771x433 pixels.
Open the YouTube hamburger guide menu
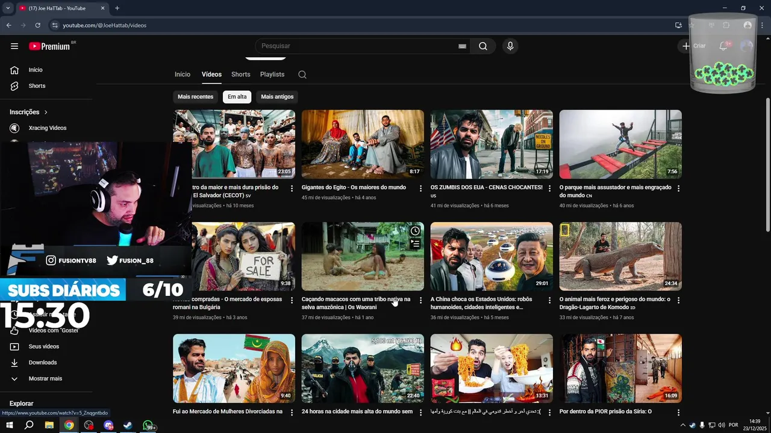pyautogui.click(x=14, y=46)
